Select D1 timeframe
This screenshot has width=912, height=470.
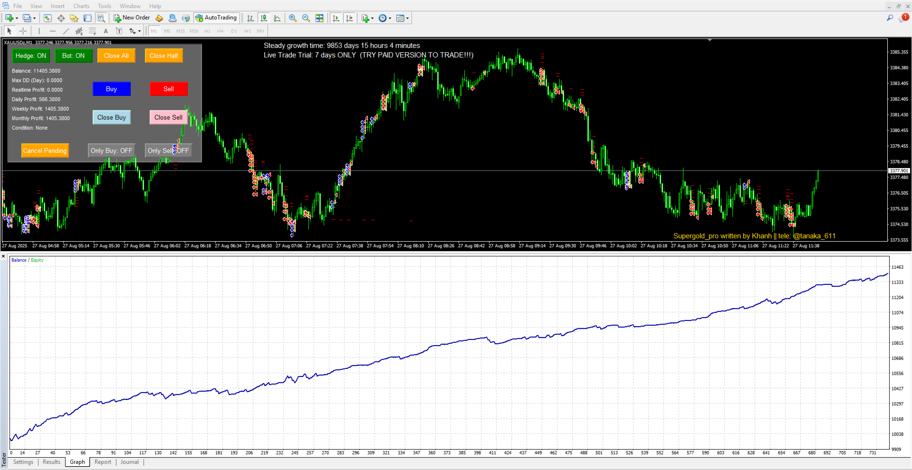pos(234,31)
